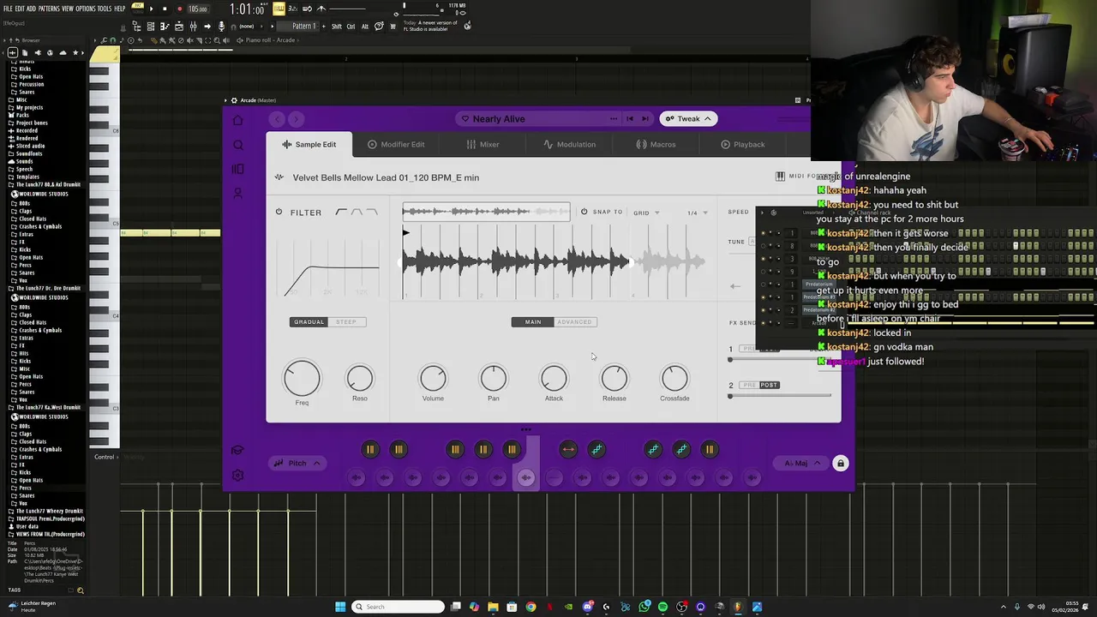Expand the Project bones browser folder

pos(32,123)
